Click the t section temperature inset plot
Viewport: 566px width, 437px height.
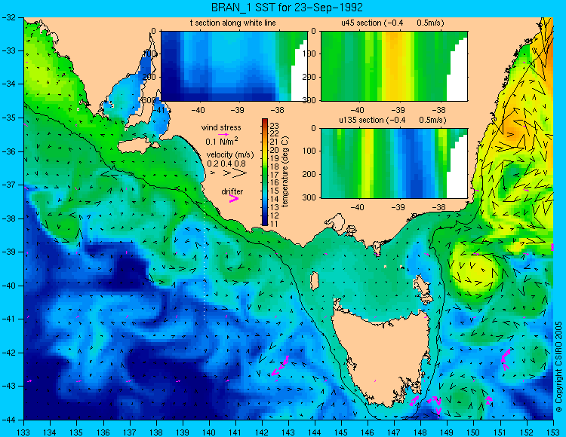(x=234, y=66)
